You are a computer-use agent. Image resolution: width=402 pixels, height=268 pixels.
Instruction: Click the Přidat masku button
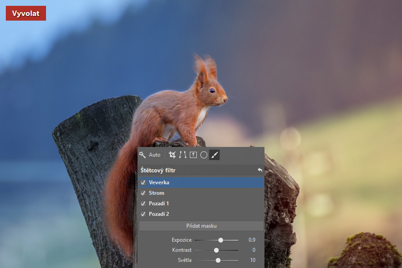(x=201, y=226)
